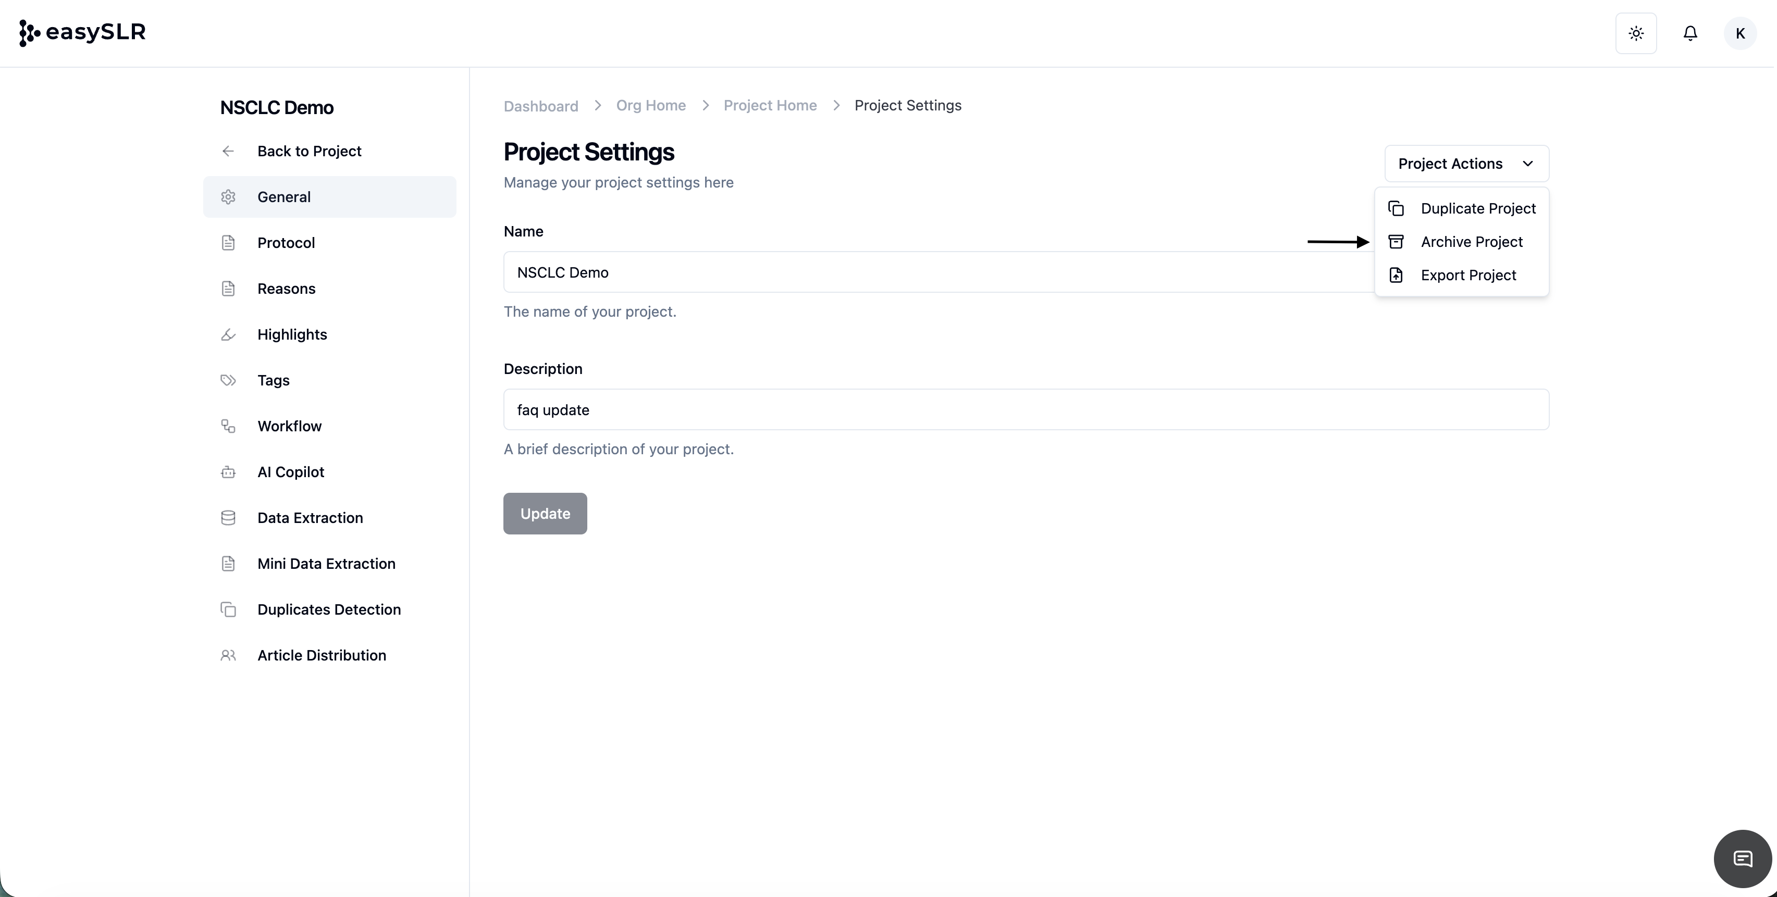Select Archive Project menu entry
The height and width of the screenshot is (897, 1777).
pos(1472,242)
